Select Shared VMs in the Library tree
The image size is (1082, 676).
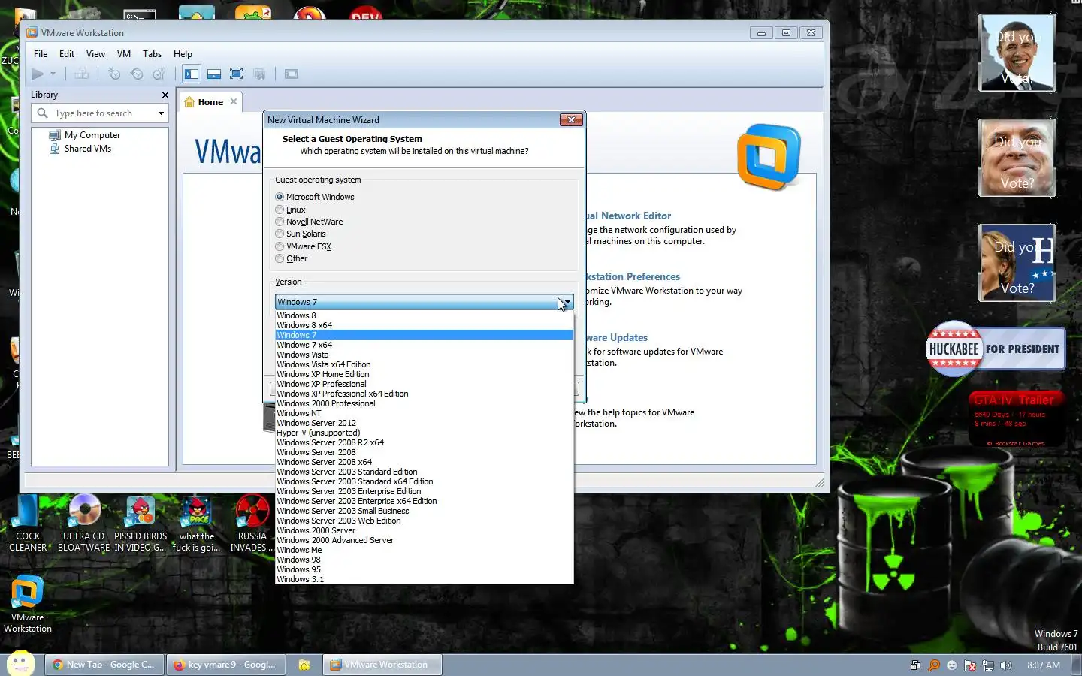coord(87,149)
